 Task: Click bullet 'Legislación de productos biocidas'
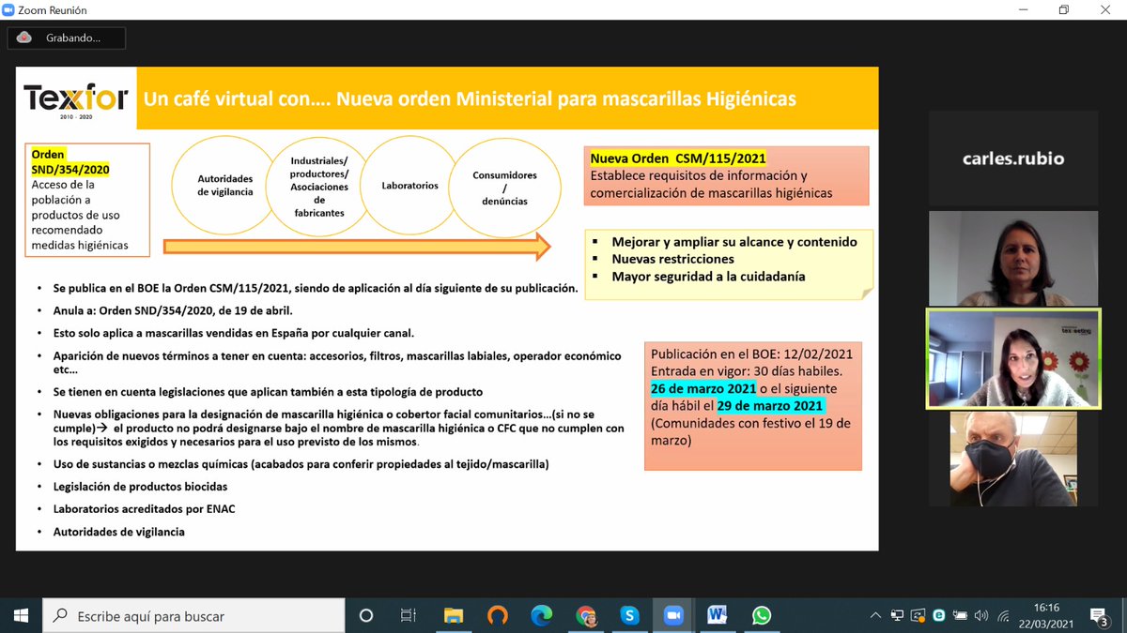pyautogui.click(x=140, y=487)
